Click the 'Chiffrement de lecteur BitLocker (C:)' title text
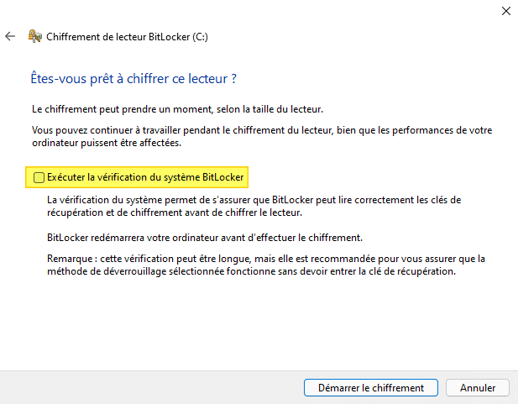Viewport: 518px width, 404px height. click(127, 36)
